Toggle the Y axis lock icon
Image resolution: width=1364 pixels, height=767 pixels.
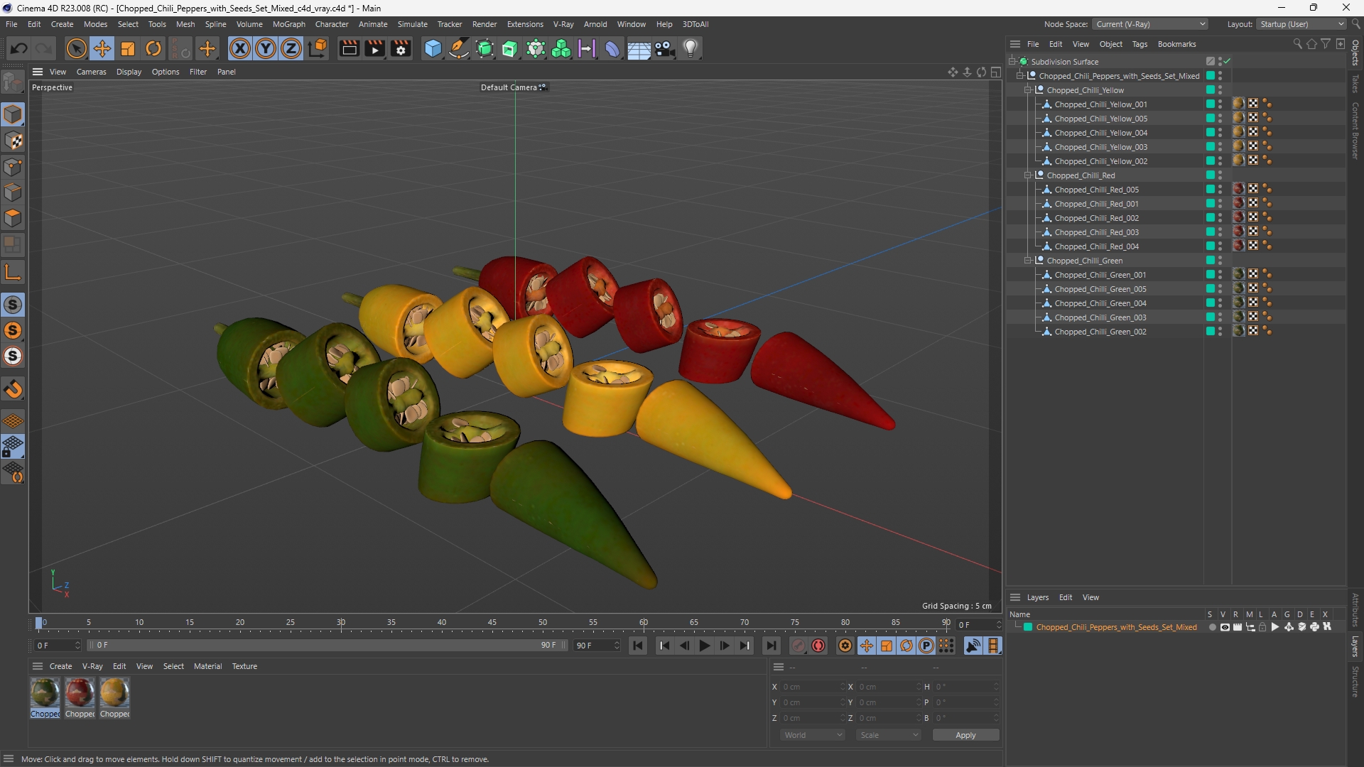click(266, 48)
